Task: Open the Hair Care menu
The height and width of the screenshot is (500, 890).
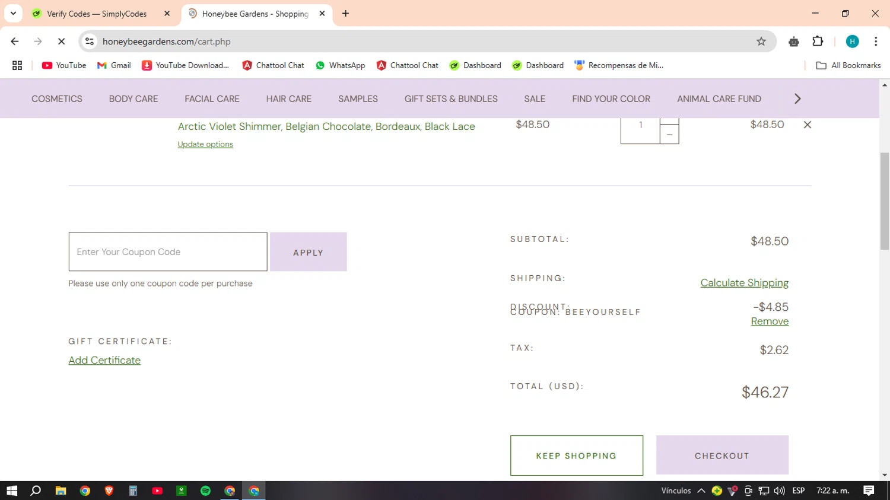Action: coord(289,99)
